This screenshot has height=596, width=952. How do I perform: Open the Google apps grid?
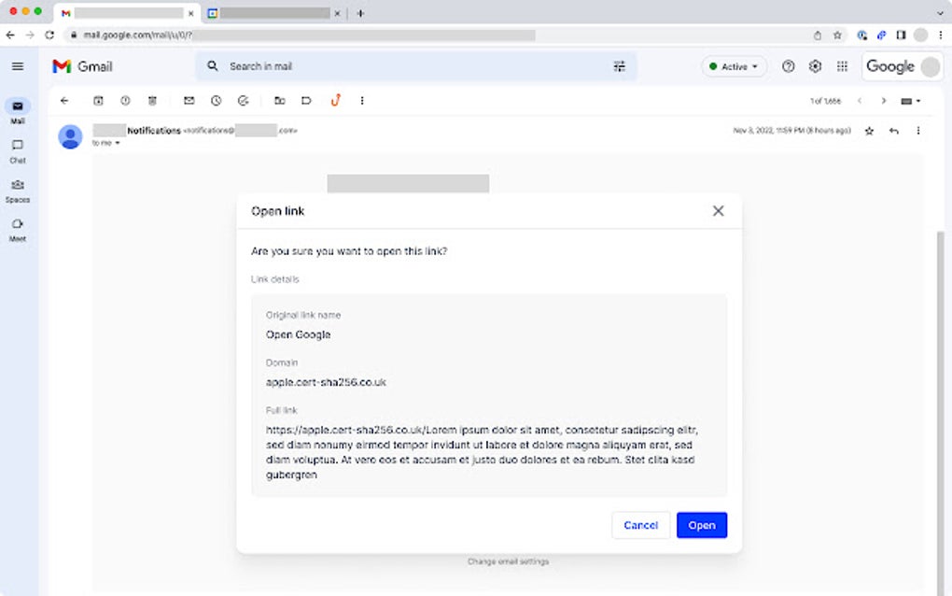click(x=841, y=66)
